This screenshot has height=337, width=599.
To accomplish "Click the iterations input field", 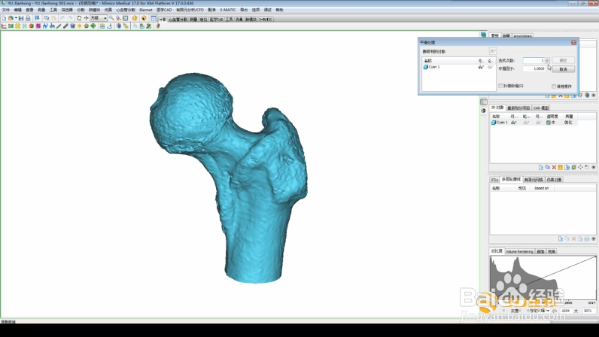I will point(534,60).
